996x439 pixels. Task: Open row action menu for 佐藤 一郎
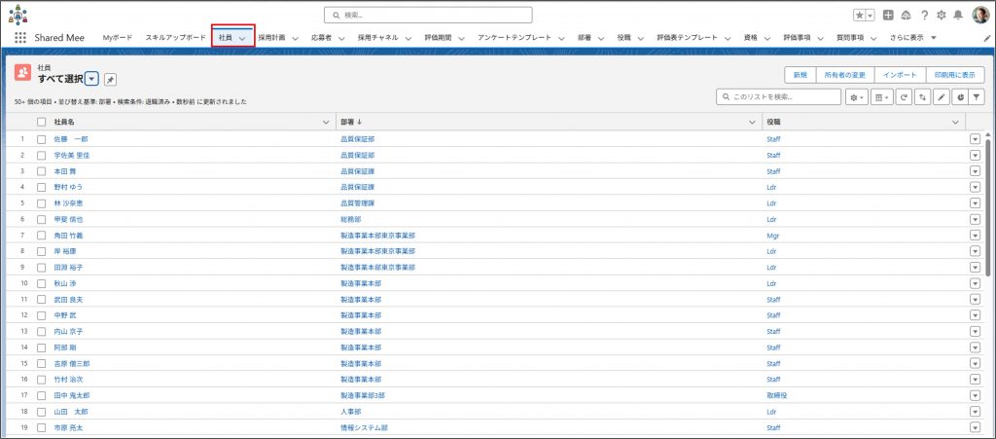coord(975,139)
